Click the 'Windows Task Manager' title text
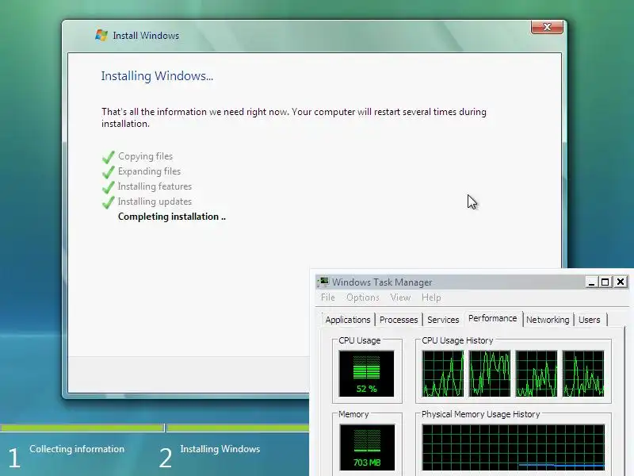The height and width of the screenshot is (476, 634). [x=382, y=282]
